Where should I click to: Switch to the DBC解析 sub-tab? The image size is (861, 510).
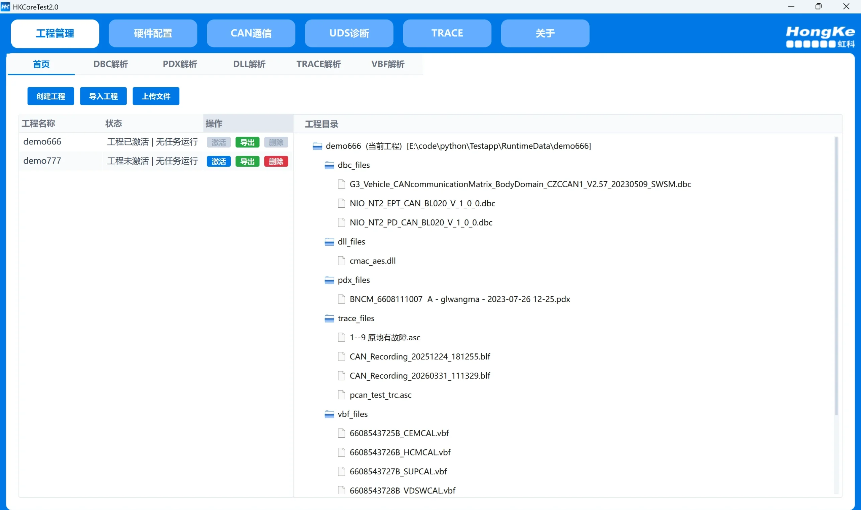click(111, 64)
